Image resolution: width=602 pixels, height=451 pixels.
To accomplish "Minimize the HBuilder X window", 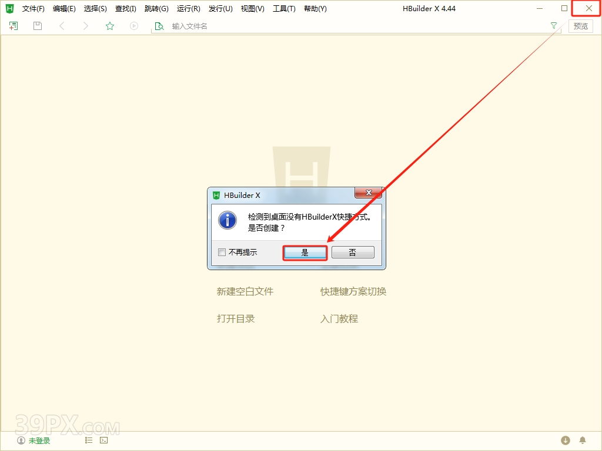I will [x=540, y=8].
